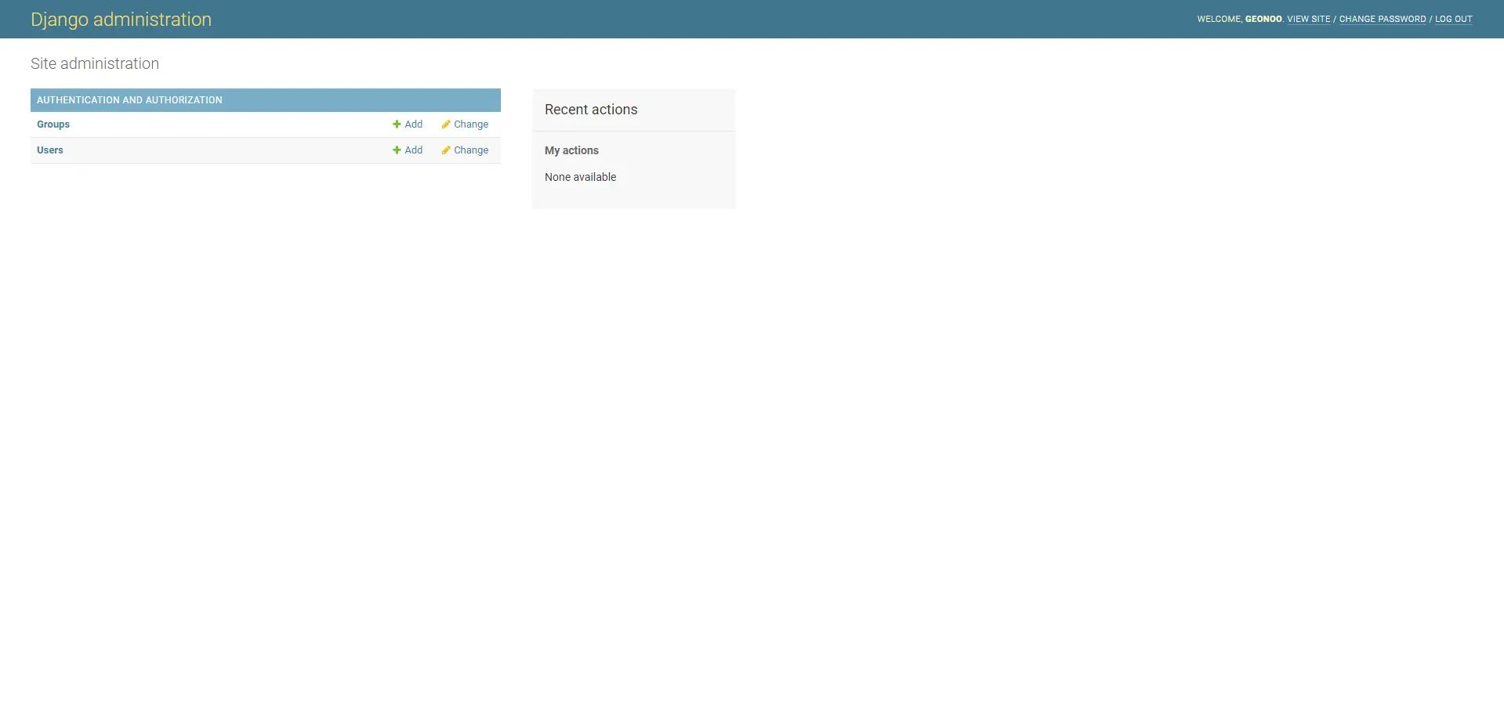The image size is (1504, 725).
Task: Click the green plus icon for Groups
Action: 397,124
